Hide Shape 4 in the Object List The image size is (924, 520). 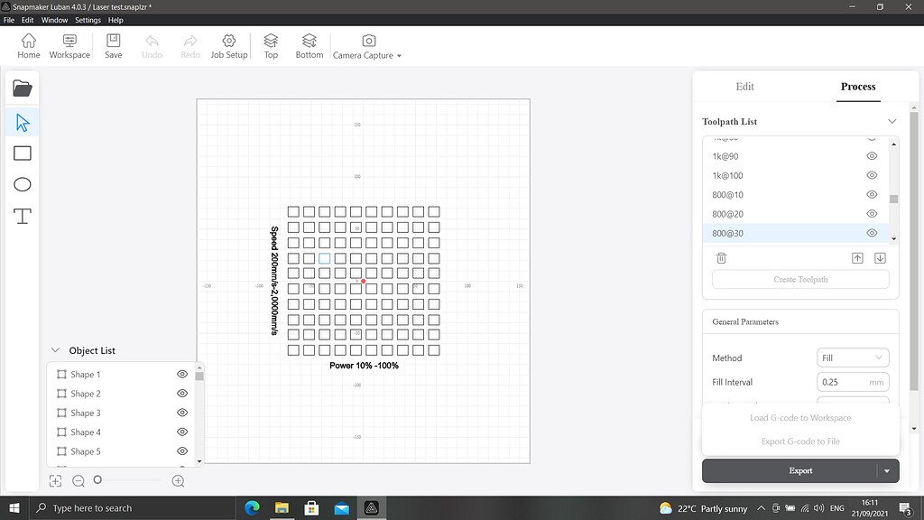point(182,432)
